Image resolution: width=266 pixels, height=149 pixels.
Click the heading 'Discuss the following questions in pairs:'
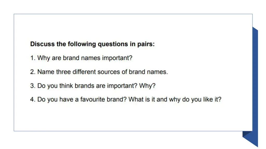click(x=92, y=44)
